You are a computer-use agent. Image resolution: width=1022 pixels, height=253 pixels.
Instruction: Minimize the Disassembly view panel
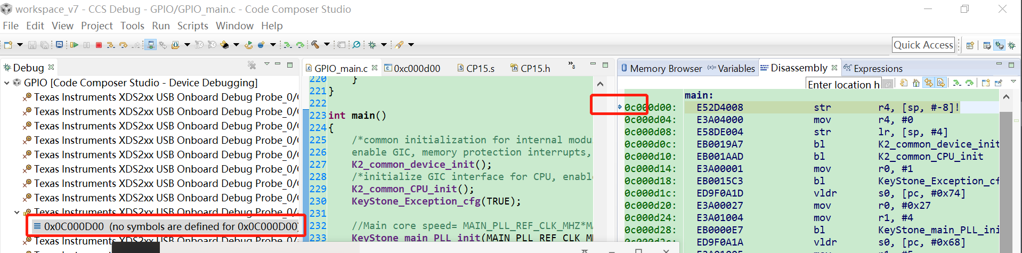pos(999,63)
